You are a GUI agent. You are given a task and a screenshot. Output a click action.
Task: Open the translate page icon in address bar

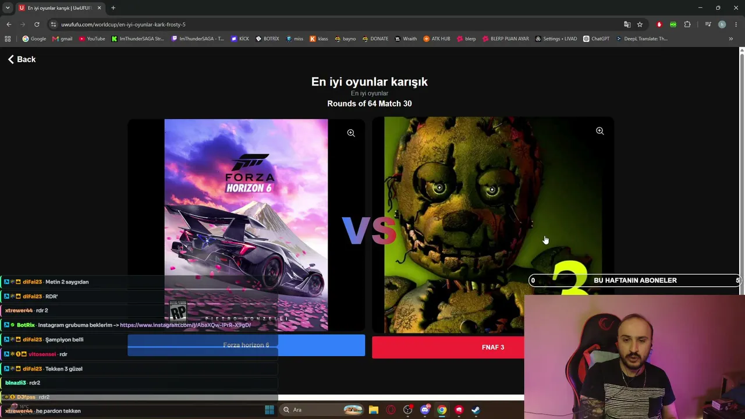pos(627,24)
